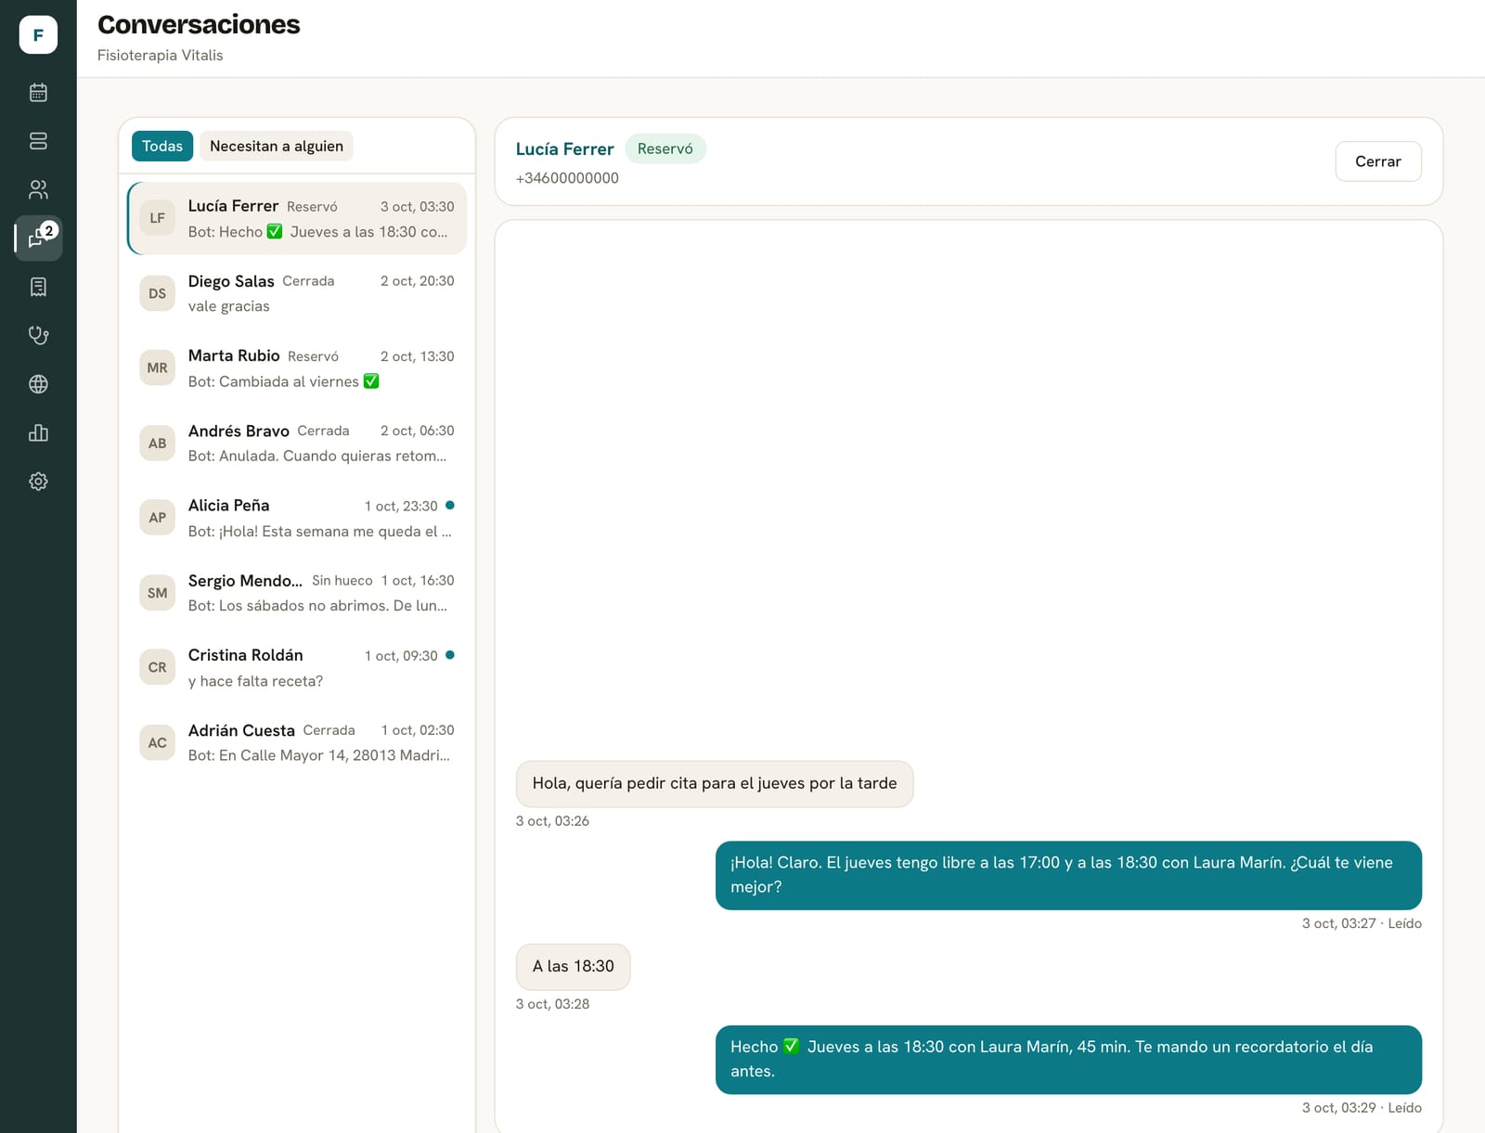Open Andrés Bravo conversation
The image size is (1485, 1133).
pos(297,443)
